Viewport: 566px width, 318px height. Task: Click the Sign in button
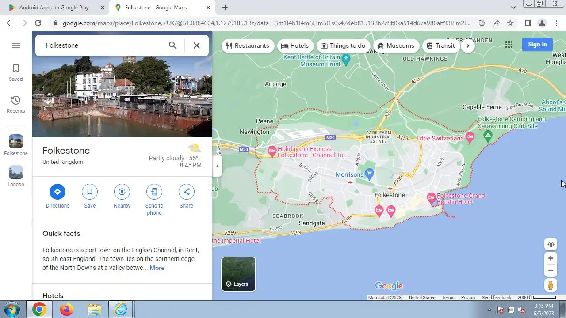click(x=537, y=44)
